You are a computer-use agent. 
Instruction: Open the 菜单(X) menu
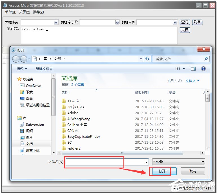coord(10,12)
